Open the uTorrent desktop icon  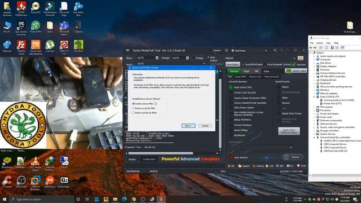[x=50, y=46]
